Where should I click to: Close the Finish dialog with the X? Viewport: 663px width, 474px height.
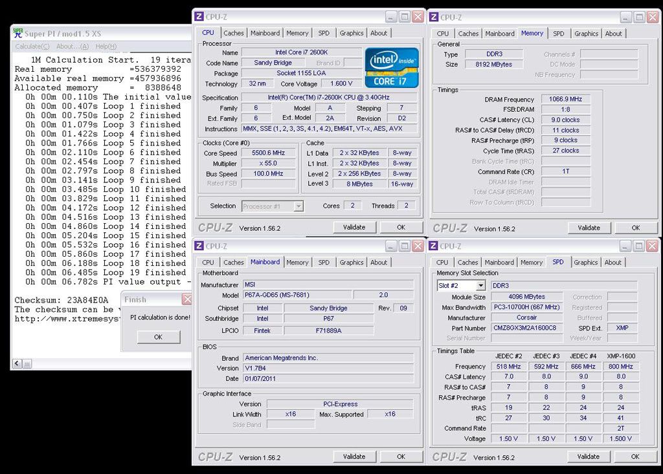point(186,299)
